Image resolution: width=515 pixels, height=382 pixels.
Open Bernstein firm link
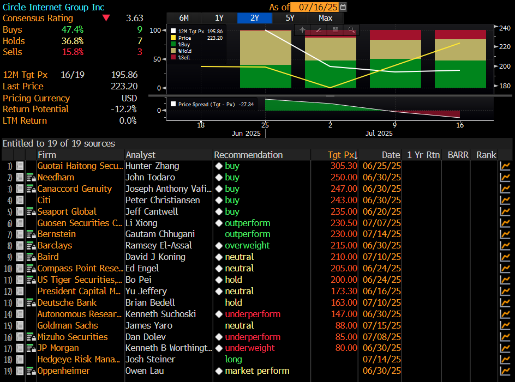(x=57, y=234)
